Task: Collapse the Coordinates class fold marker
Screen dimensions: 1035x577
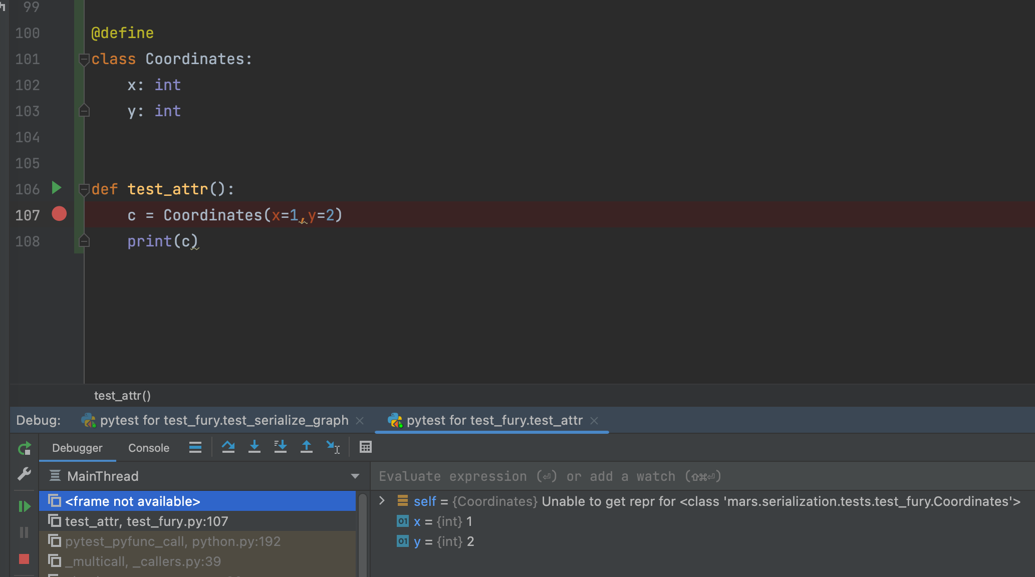Action: 84,60
